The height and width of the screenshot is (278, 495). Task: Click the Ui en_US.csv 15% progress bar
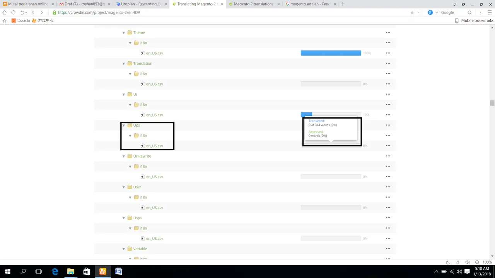[x=331, y=115]
